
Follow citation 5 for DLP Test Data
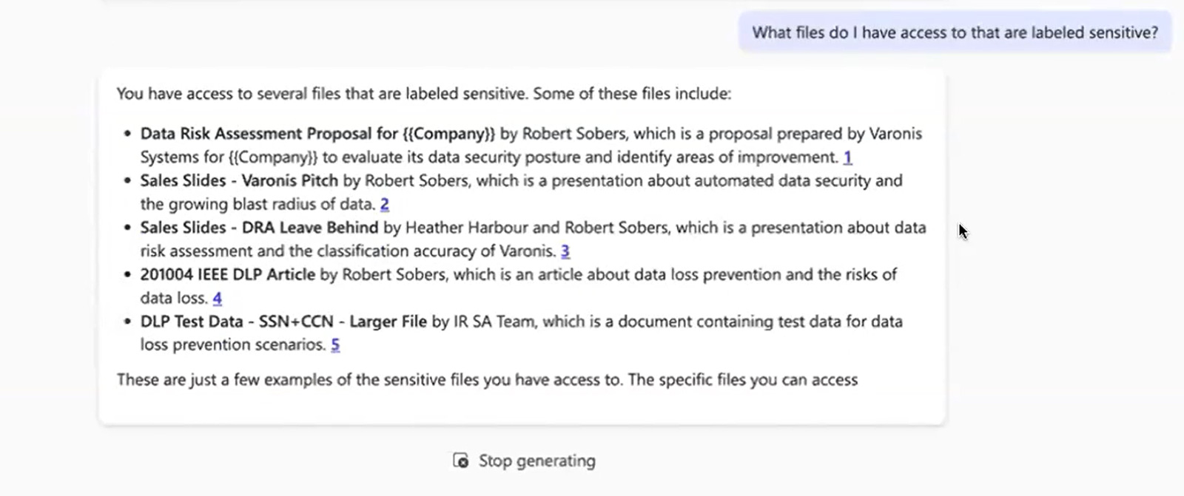[x=335, y=345]
